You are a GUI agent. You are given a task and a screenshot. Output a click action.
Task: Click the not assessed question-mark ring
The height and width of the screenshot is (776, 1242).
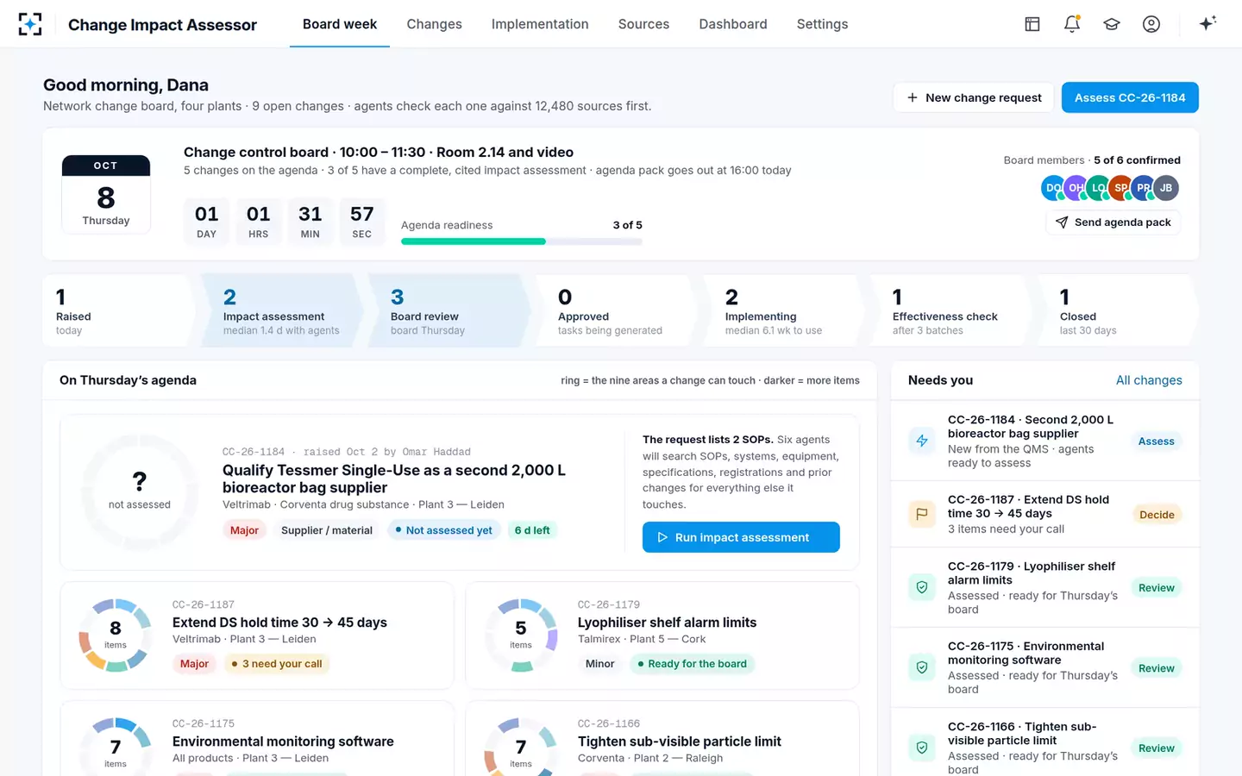tap(140, 492)
